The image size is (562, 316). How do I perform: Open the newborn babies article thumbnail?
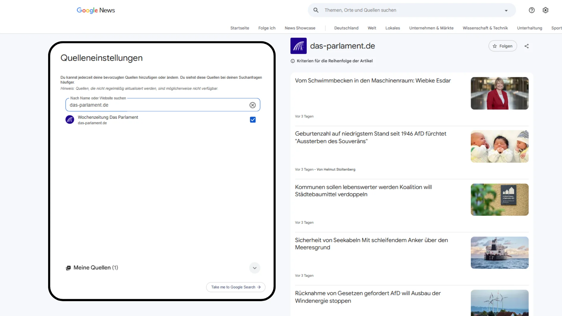pyautogui.click(x=500, y=146)
